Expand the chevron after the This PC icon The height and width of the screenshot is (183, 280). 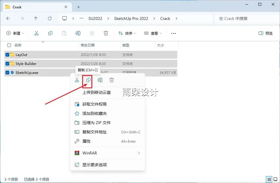tap(73, 18)
